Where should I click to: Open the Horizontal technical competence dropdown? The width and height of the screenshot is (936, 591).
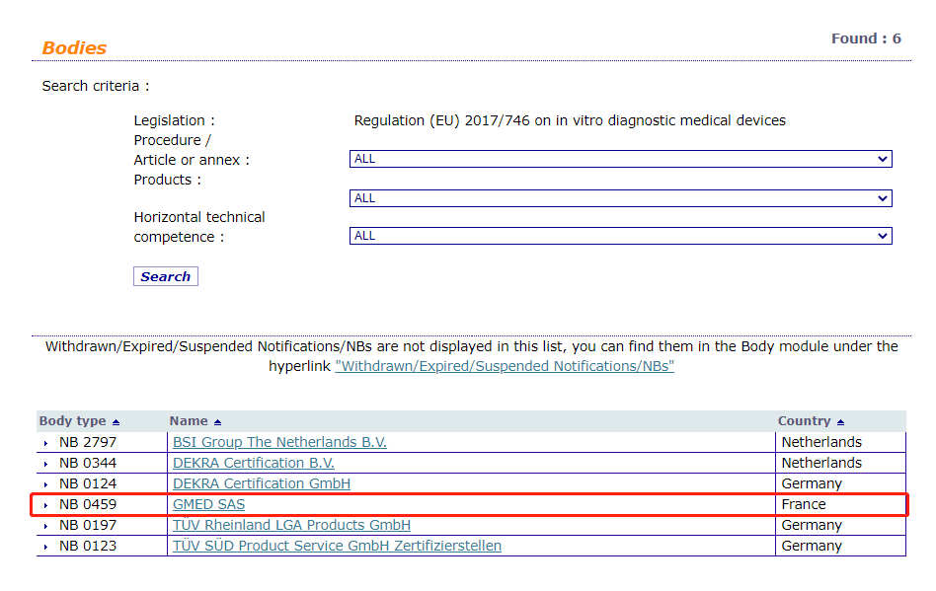(x=621, y=236)
